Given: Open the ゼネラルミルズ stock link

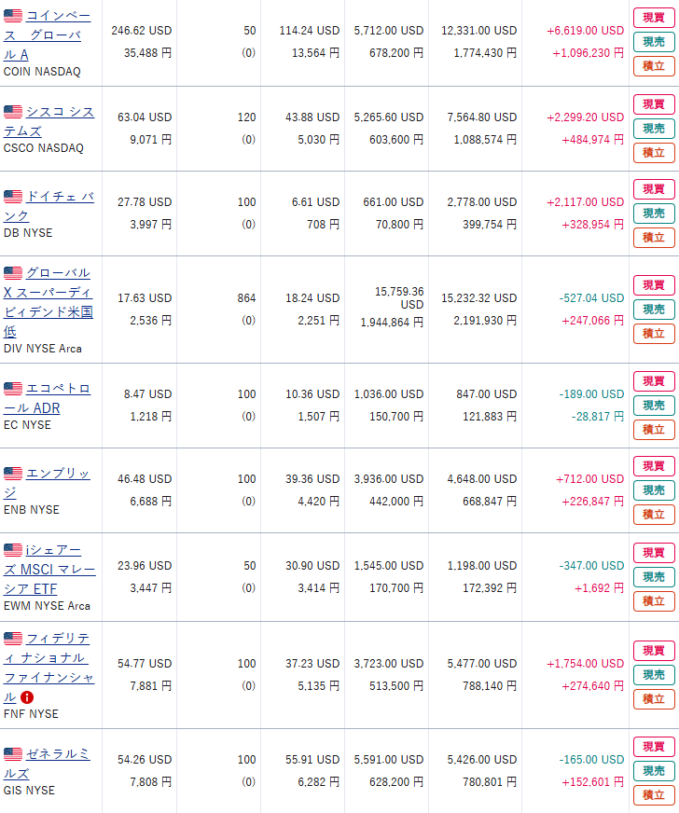Looking at the screenshot, I should (x=47, y=764).
